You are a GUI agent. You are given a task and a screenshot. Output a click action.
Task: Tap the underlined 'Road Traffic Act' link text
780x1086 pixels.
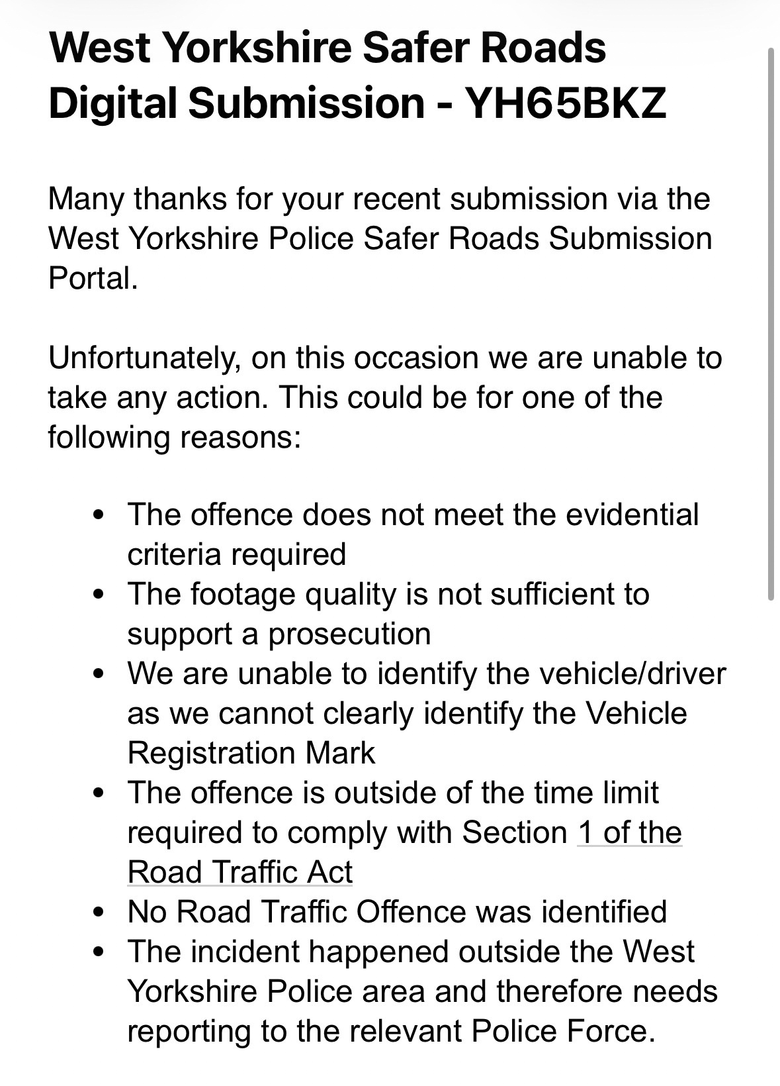(239, 872)
